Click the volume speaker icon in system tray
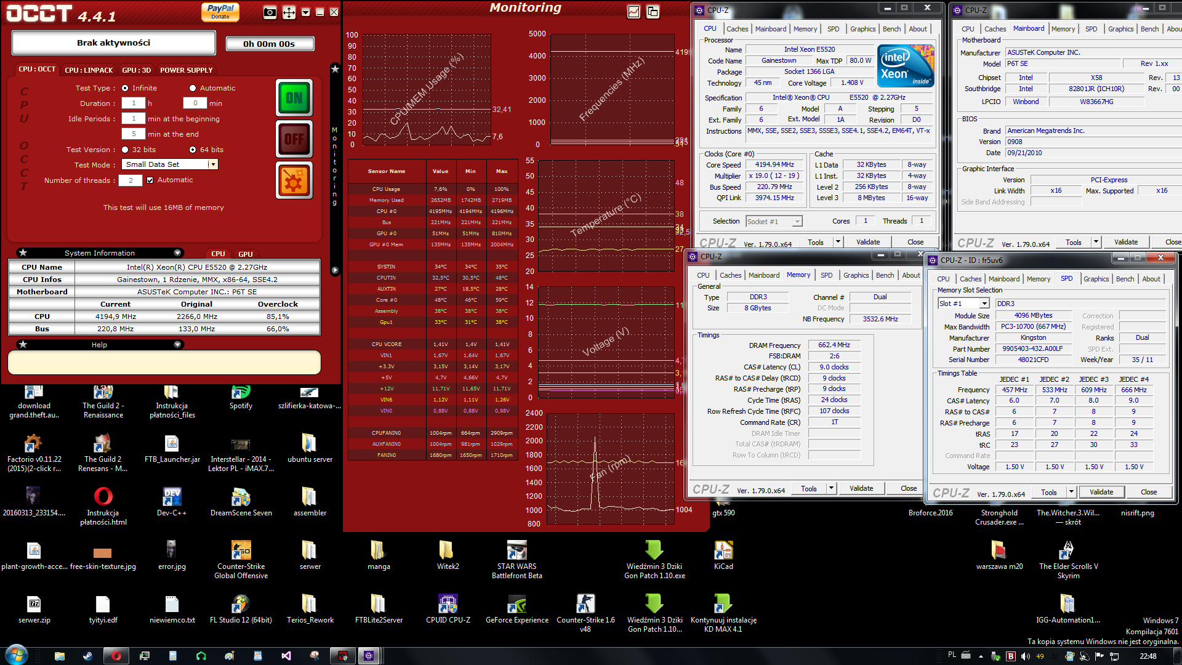The image size is (1182, 665). coord(1026,656)
